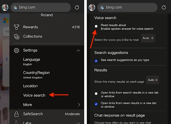Image resolution: width=171 pixels, height=124 pixels.
Task: Click the Microsoft logo behind the menu
Action: coord(6,20)
